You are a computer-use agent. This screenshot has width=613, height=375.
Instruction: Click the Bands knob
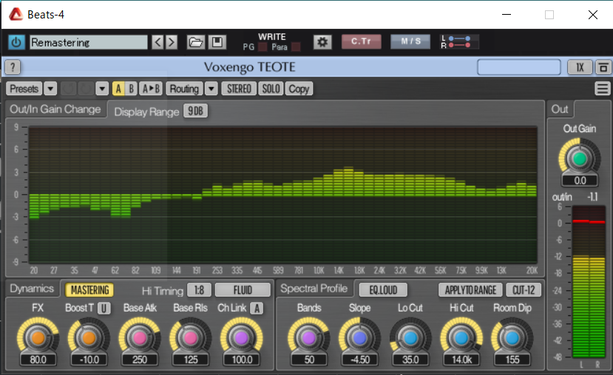coord(308,337)
